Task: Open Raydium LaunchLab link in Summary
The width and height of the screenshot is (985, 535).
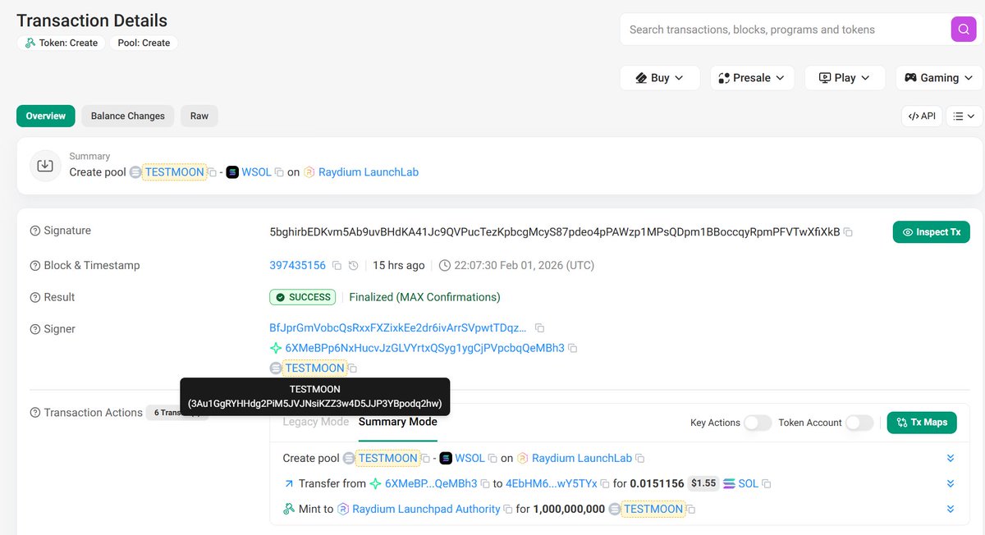Action: point(369,172)
